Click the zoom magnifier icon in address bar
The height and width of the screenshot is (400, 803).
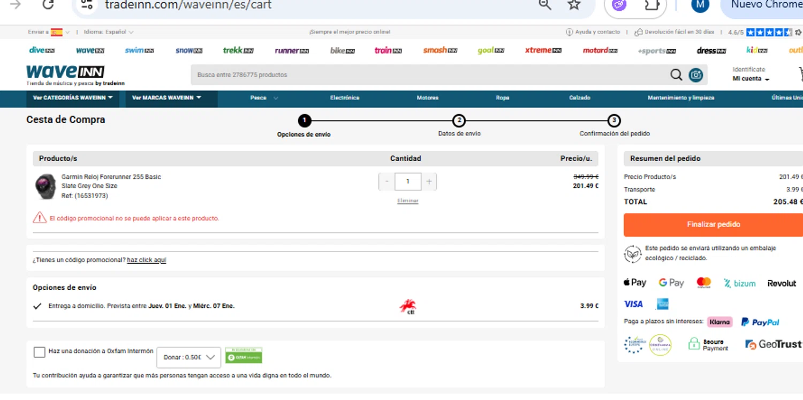(x=544, y=4)
